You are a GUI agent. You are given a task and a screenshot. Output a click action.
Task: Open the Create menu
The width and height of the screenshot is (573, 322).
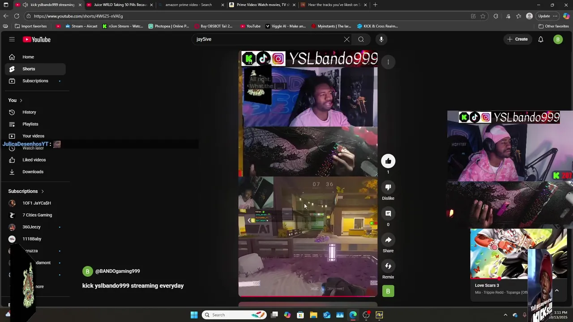[x=517, y=39]
